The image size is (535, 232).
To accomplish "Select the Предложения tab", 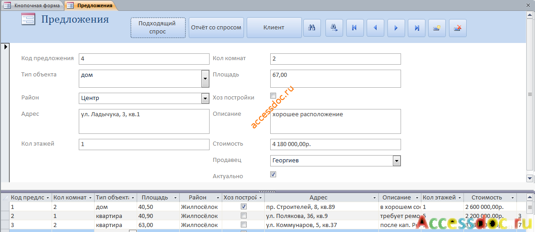I will pos(90,5).
